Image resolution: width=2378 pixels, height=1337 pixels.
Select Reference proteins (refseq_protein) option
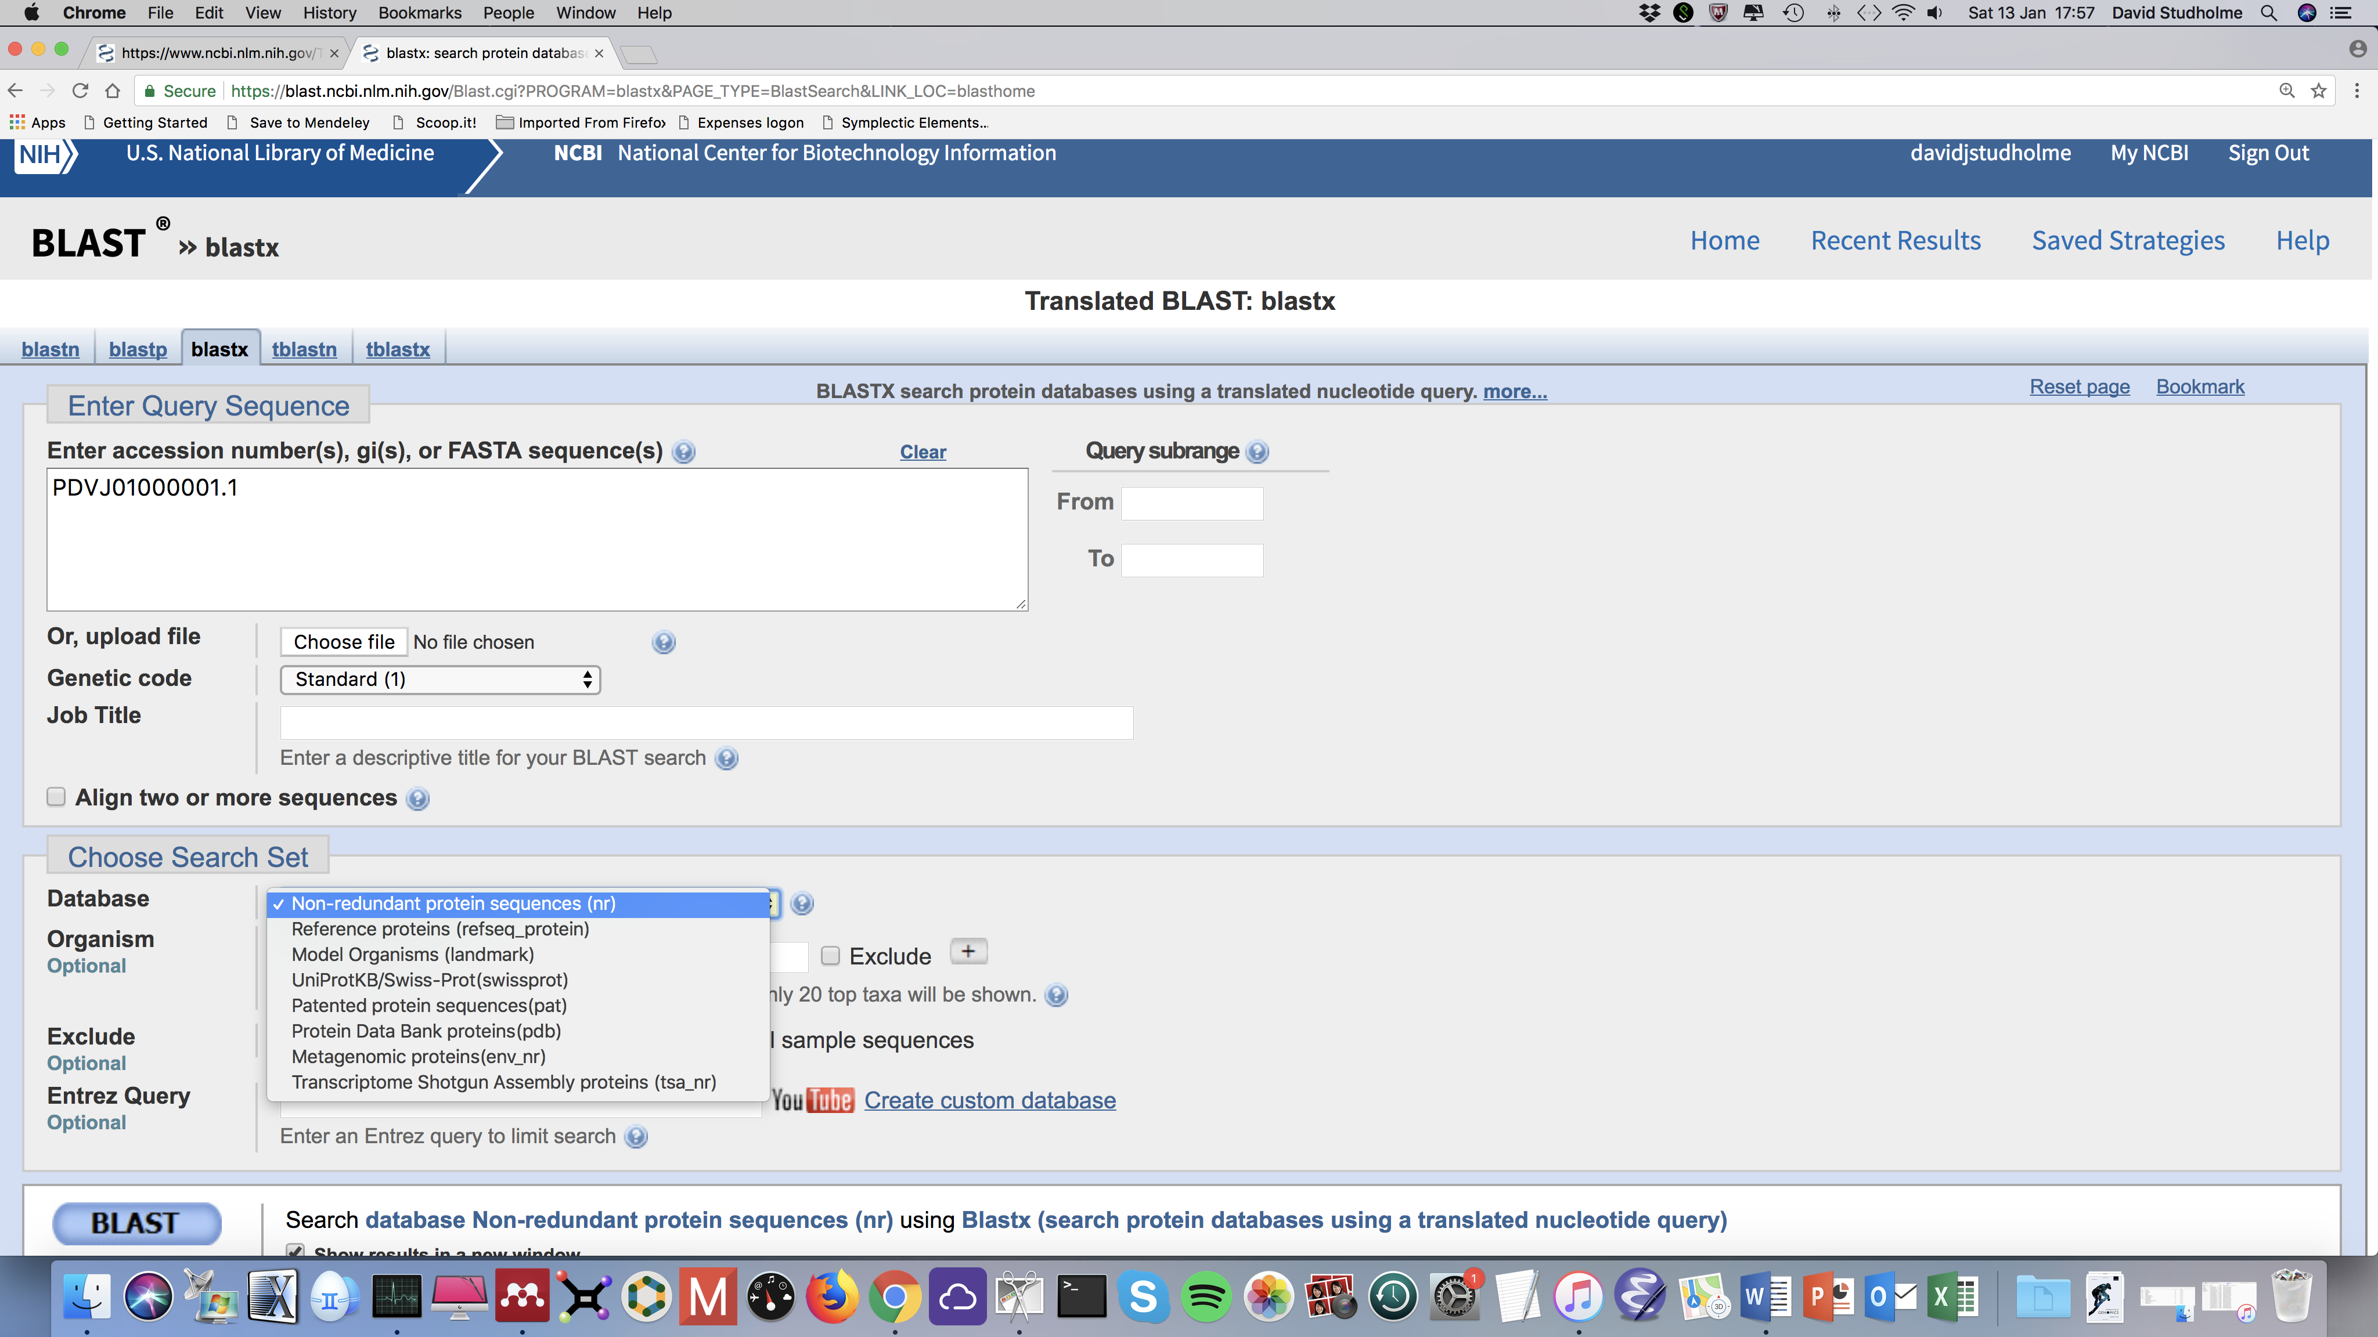click(439, 929)
